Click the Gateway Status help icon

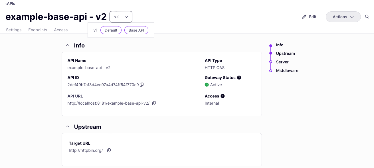coord(239,77)
